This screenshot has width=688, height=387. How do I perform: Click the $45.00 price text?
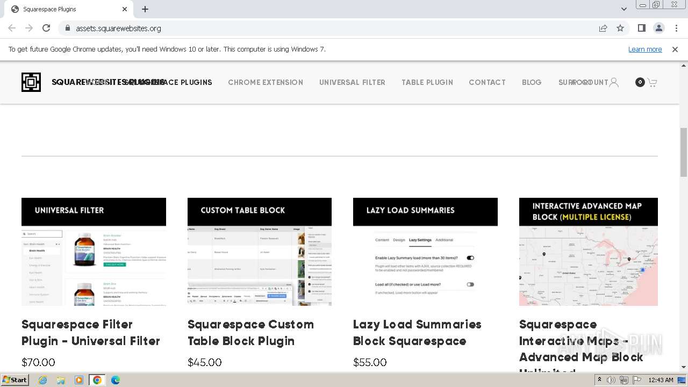[204, 362]
